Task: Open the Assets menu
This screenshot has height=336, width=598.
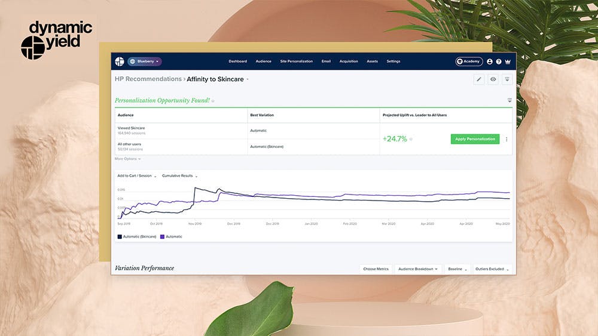Action: click(372, 61)
